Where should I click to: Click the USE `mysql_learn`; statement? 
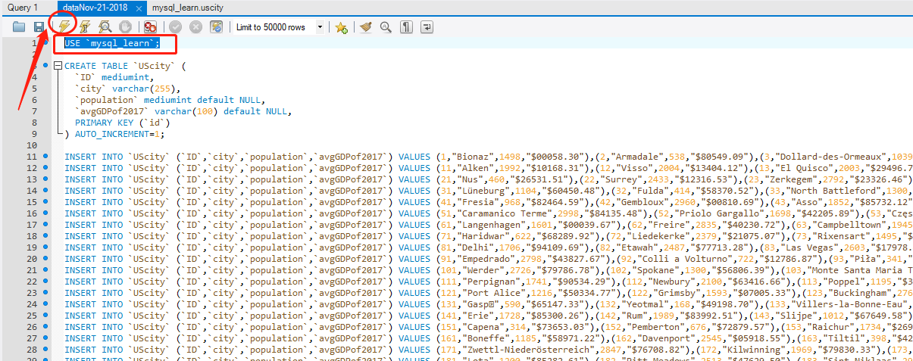112,43
